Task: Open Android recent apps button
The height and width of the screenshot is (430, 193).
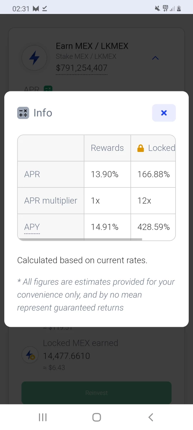Action: pyautogui.click(x=43, y=417)
